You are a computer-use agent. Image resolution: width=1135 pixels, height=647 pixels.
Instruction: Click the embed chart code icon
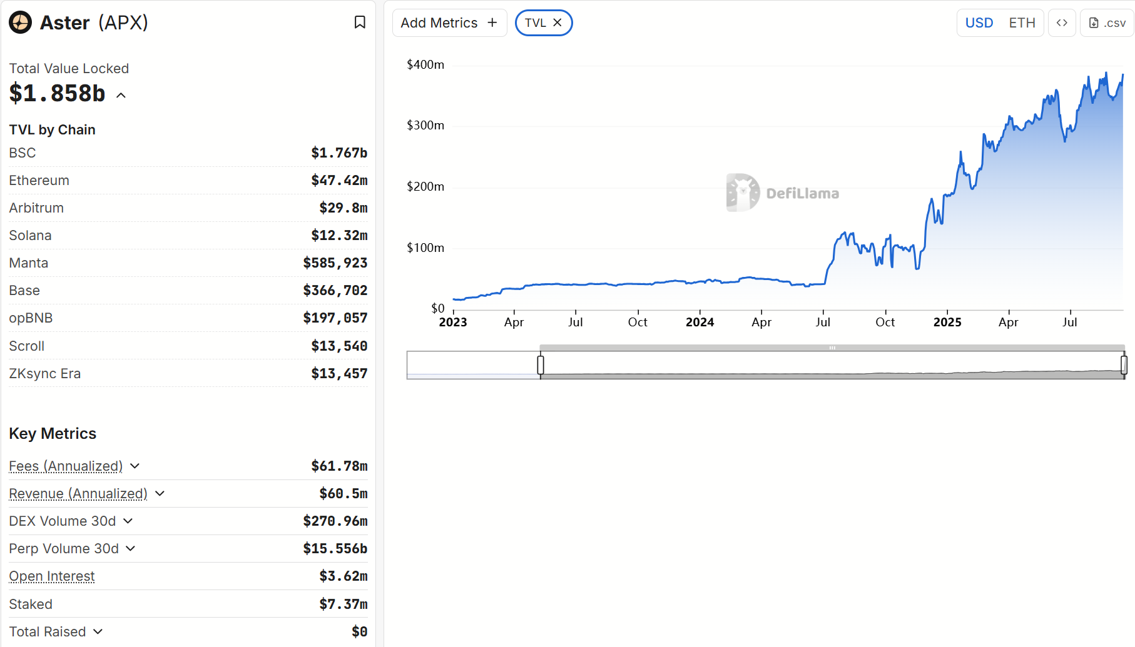tap(1062, 23)
